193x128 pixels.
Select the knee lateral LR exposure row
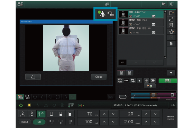pyautogui.click(x=141, y=22)
